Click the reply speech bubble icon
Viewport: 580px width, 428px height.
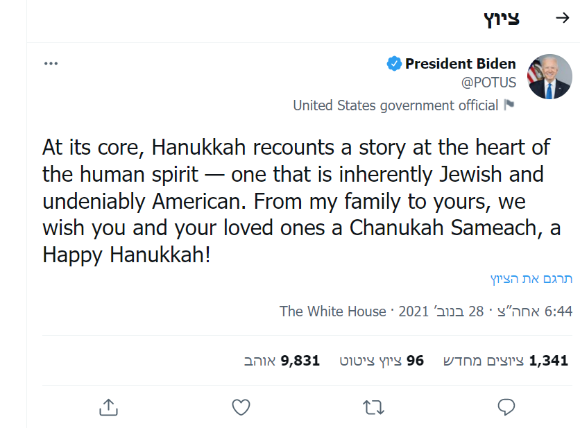(x=506, y=407)
